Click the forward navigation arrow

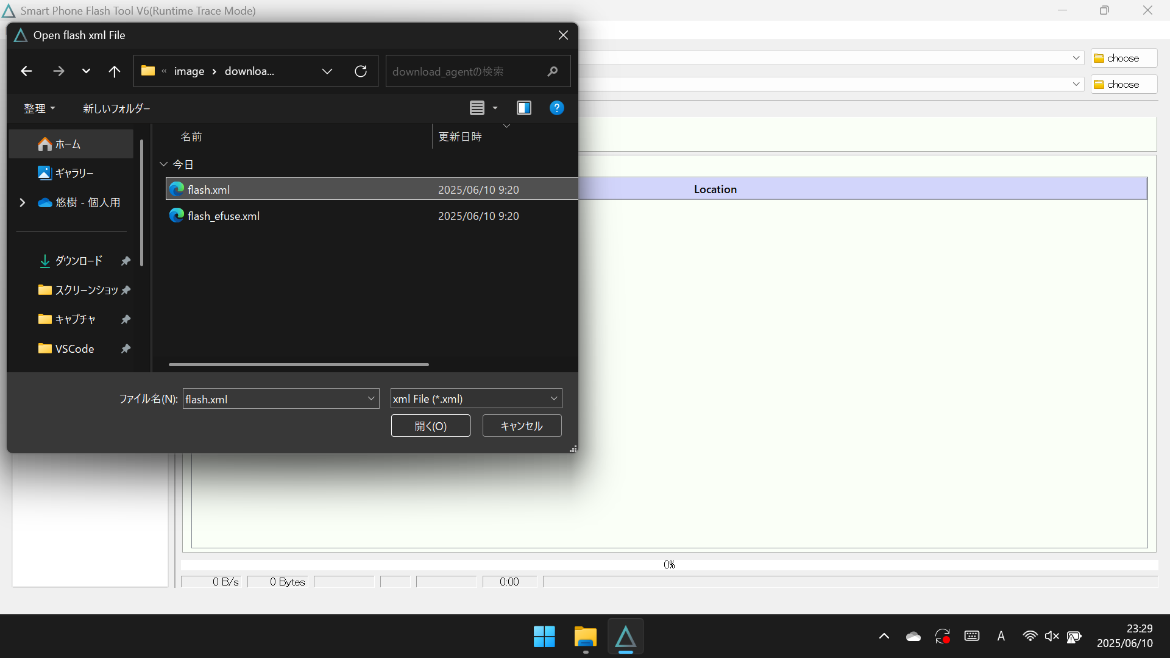pyautogui.click(x=58, y=71)
